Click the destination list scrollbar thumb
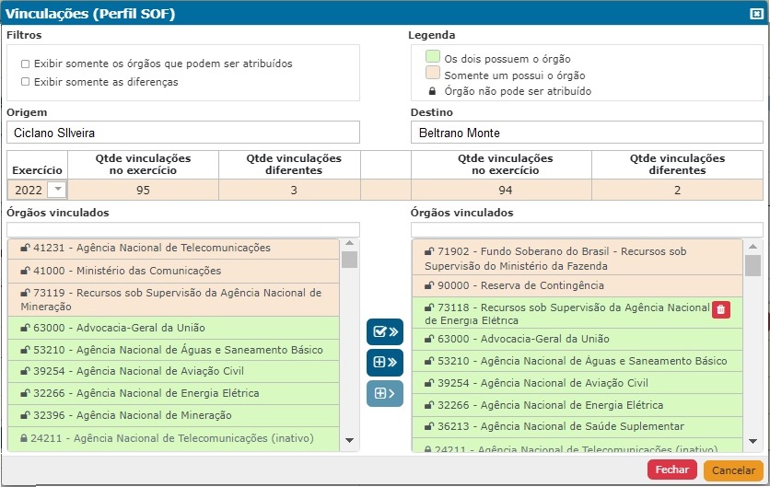Image resolution: width=770 pixels, height=487 pixels. click(752, 265)
